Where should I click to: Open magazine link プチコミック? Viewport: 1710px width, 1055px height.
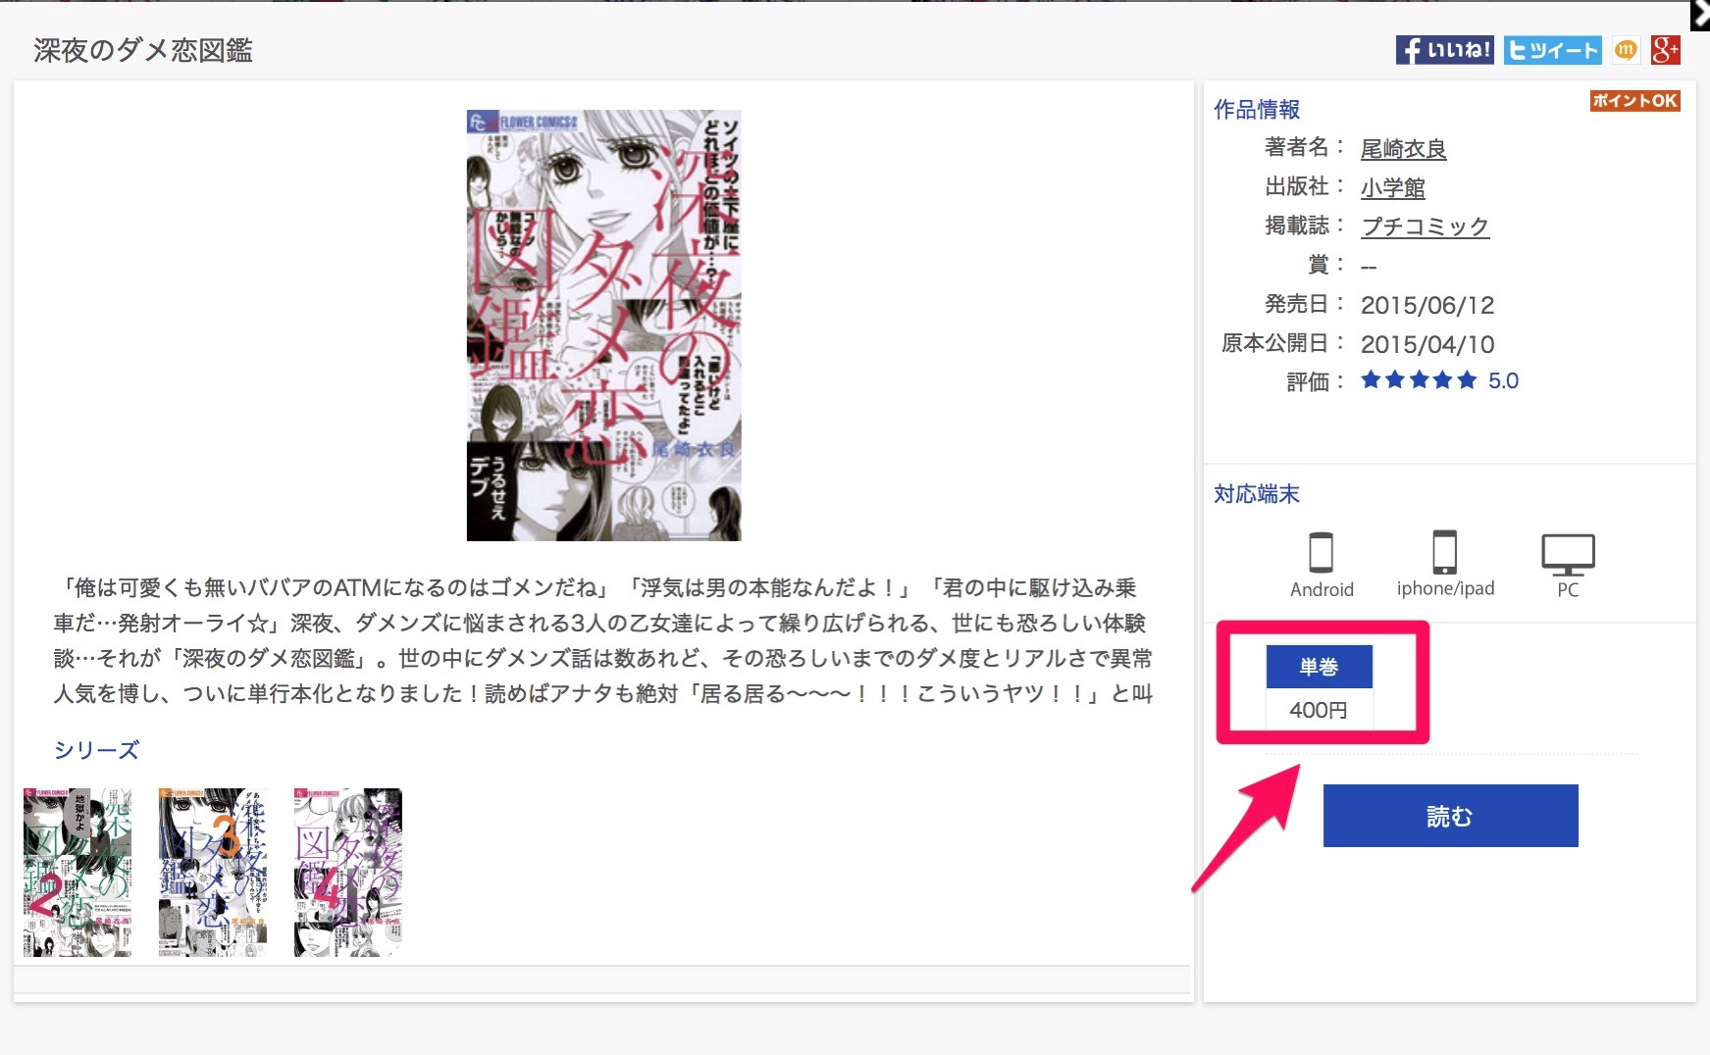click(1425, 226)
